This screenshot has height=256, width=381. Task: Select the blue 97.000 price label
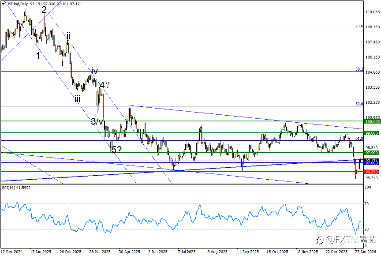click(372, 163)
